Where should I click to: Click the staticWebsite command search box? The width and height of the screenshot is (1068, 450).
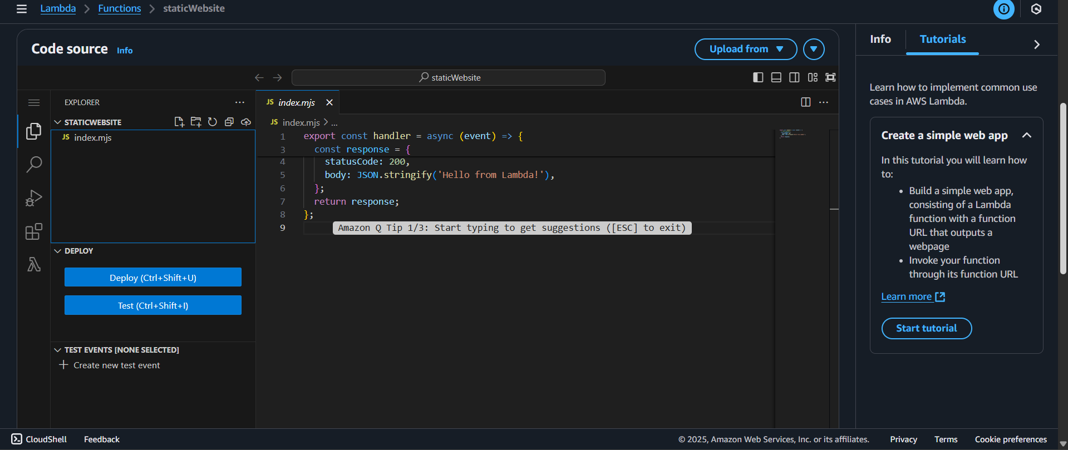pyautogui.click(x=449, y=77)
